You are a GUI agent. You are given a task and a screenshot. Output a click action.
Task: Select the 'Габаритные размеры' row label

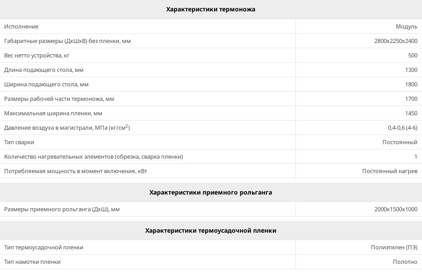(x=68, y=41)
